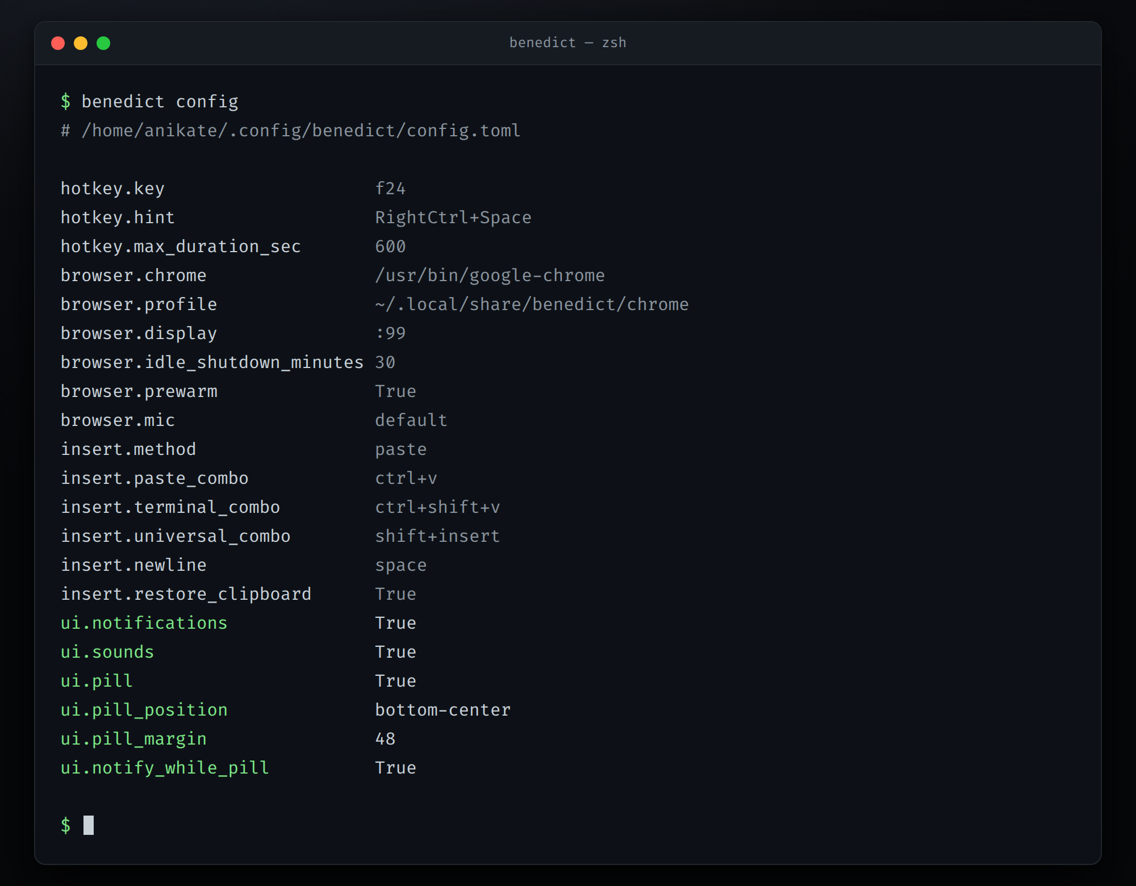1136x886 pixels.
Task: Select the 'RightCtrl+Space' value
Action: click(x=453, y=218)
